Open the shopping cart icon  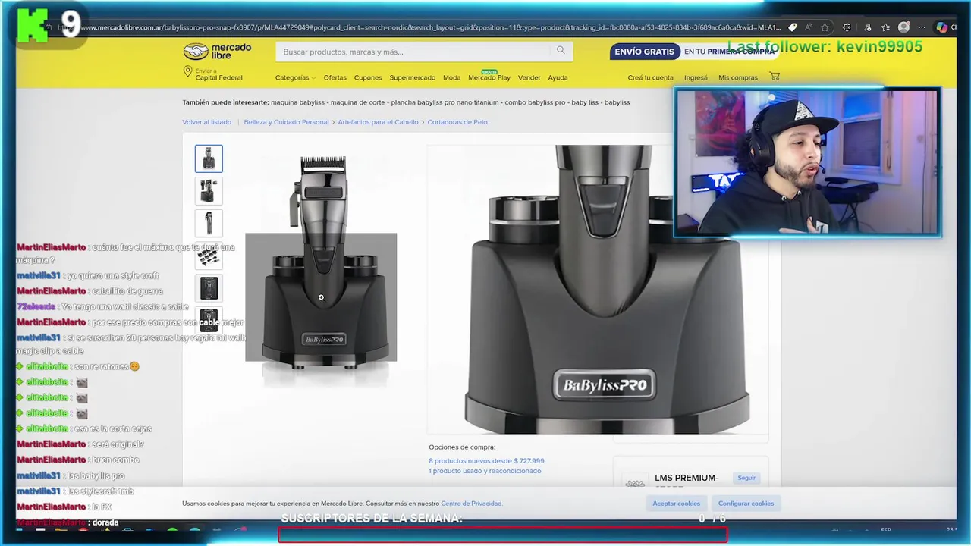coord(774,77)
